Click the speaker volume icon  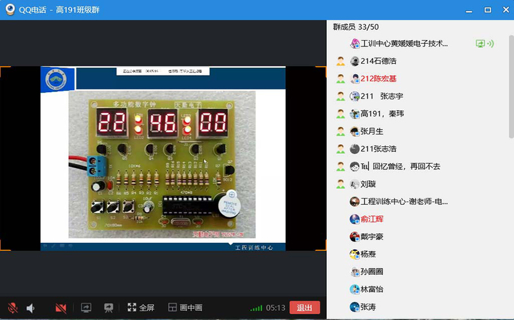click(30, 308)
